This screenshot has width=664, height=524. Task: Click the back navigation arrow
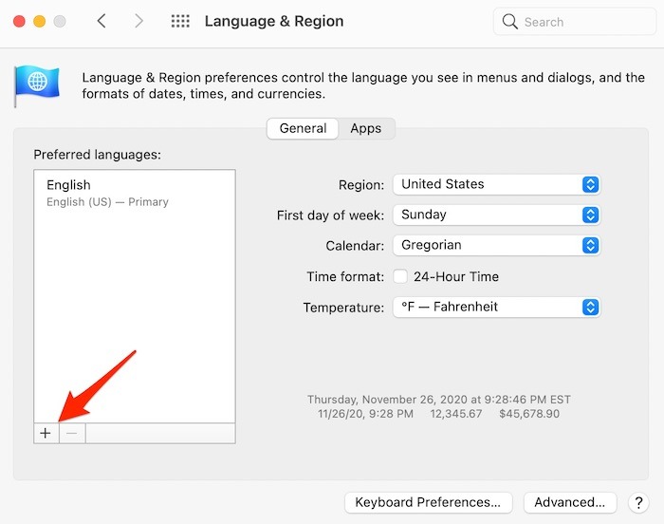click(101, 21)
